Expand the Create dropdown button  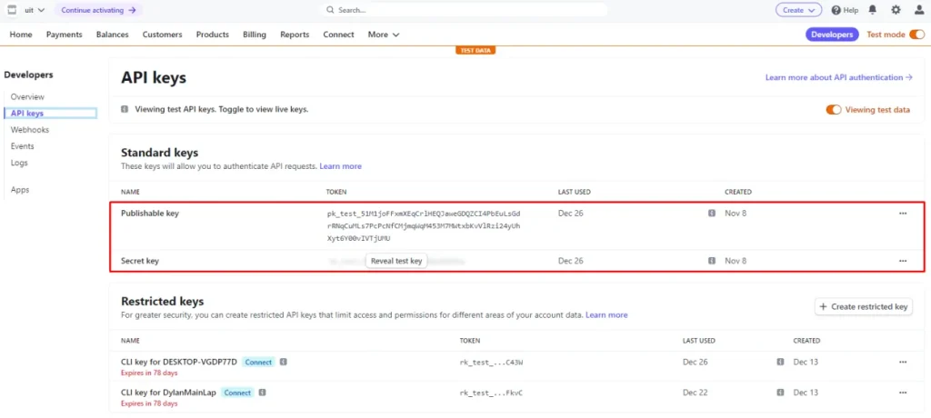tap(798, 10)
